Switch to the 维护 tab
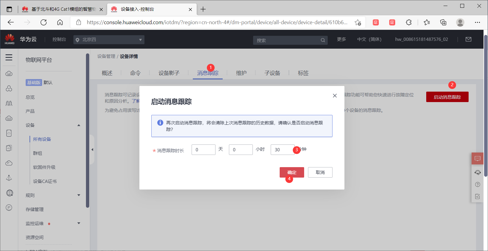488x251 pixels. pyautogui.click(x=241, y=73)
